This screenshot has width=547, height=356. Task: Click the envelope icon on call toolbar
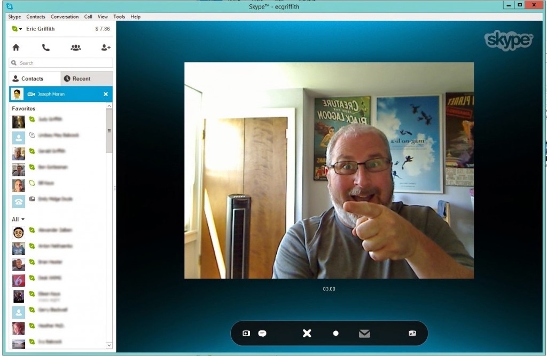point(364,334)
